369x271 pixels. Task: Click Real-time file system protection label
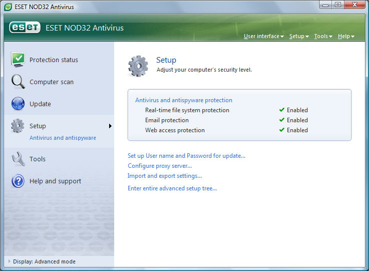(x=187, y=110)
